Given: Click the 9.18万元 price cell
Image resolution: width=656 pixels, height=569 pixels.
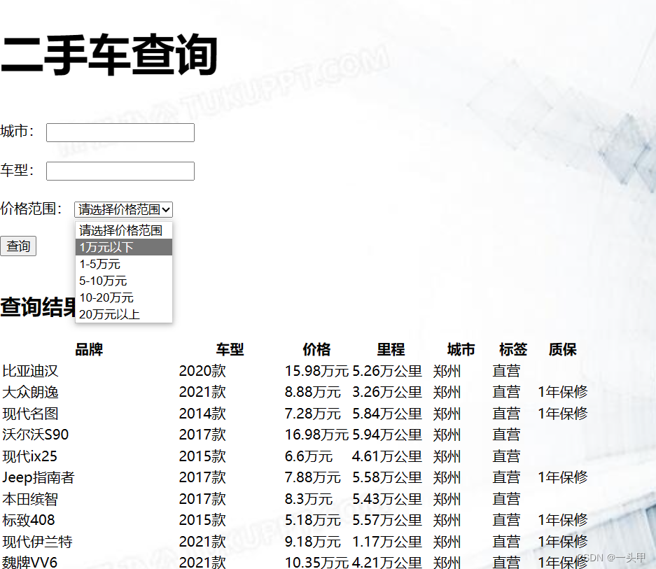Looking at the screenshot, I should pos(313,542).
